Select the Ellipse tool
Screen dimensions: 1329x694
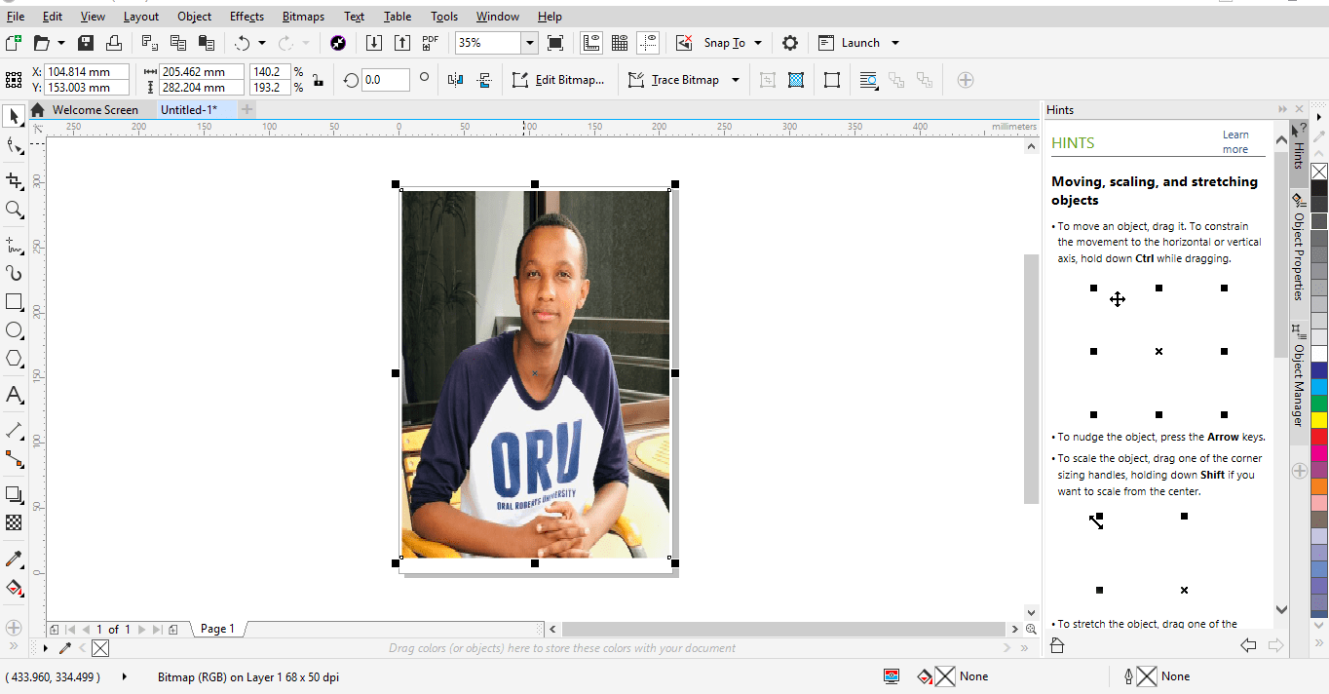point(14,330)
